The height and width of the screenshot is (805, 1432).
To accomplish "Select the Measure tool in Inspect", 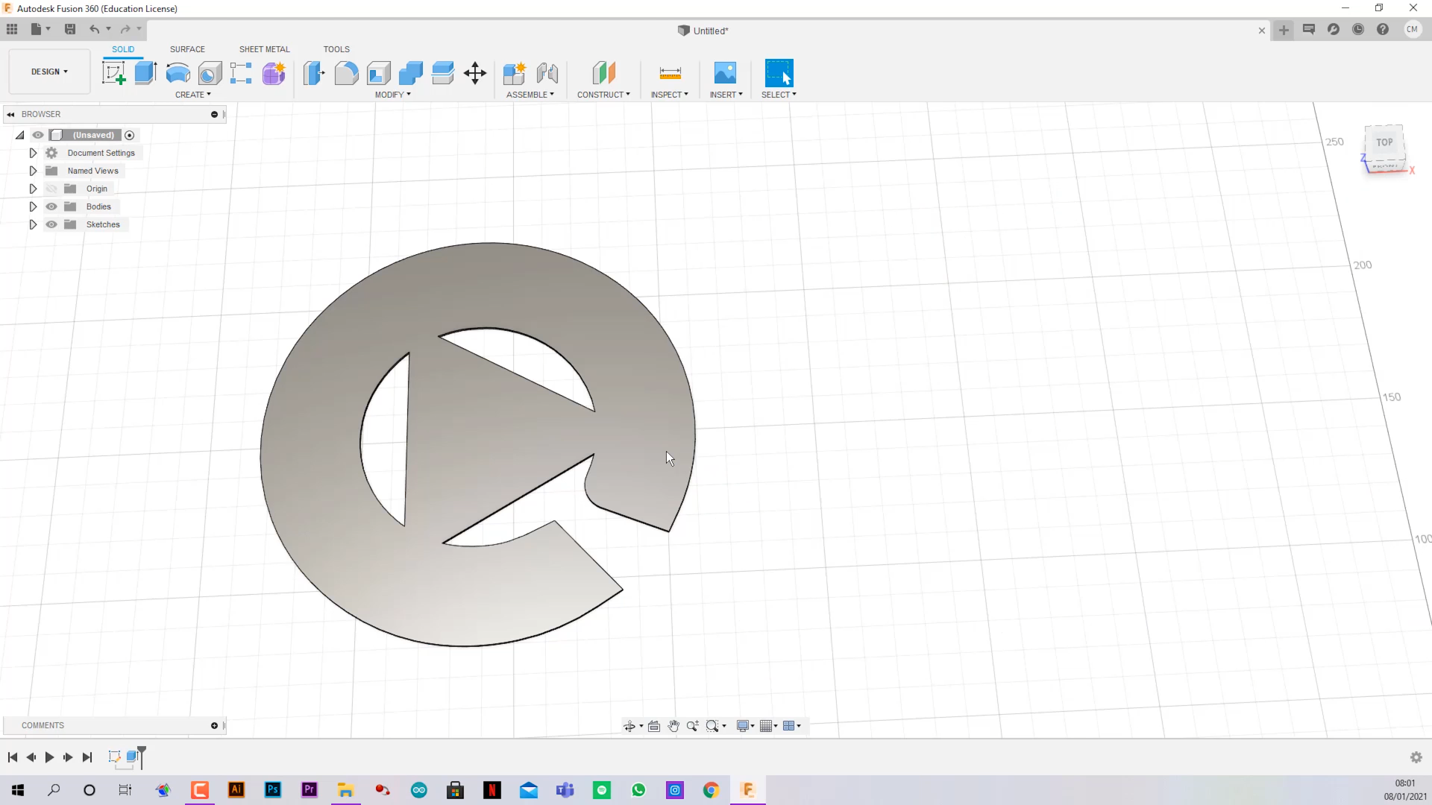I will pos(669,73).
